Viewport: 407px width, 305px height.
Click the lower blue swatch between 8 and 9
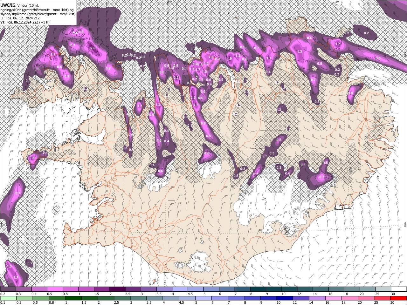coord(252,298)
